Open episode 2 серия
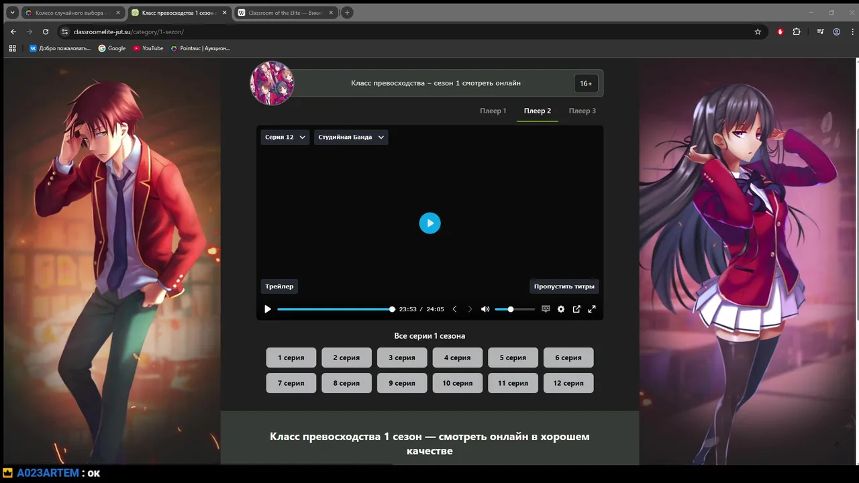The width and height of the screenshot is (859, 483). 346,358
